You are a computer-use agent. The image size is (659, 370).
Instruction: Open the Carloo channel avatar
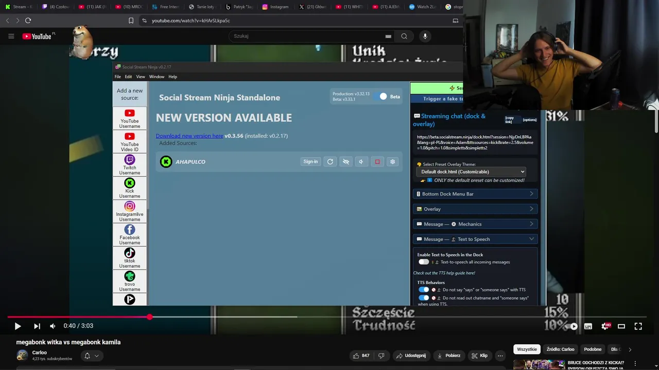(x=22, y=355)
